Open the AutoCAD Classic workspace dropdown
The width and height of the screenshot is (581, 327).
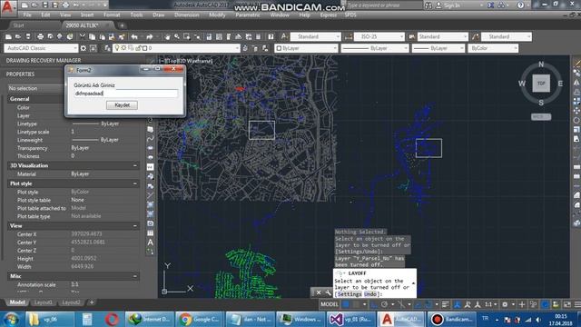tap(41, 48)
